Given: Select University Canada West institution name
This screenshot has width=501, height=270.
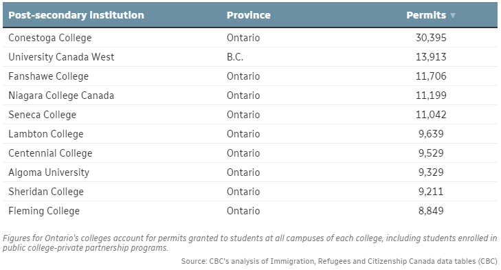Looking at the screenshot, I should click(x=61, y=57).
